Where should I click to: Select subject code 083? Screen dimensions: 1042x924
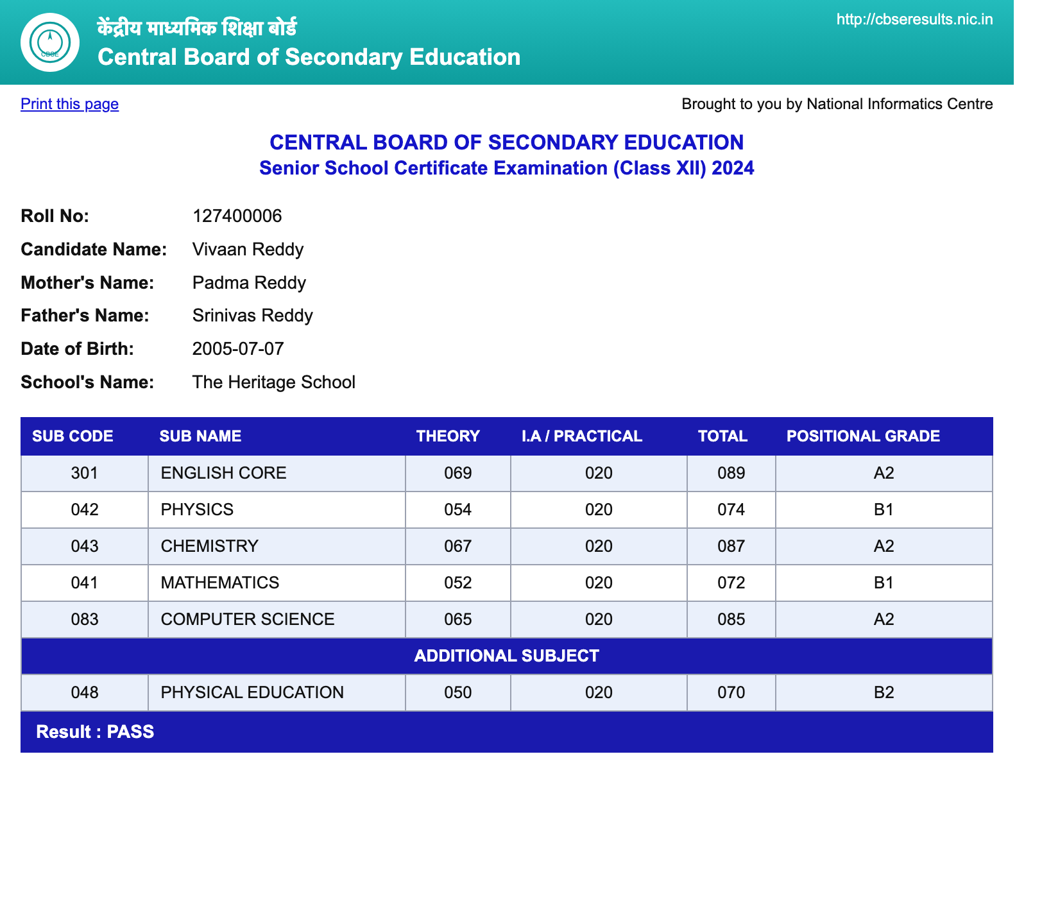85,620
